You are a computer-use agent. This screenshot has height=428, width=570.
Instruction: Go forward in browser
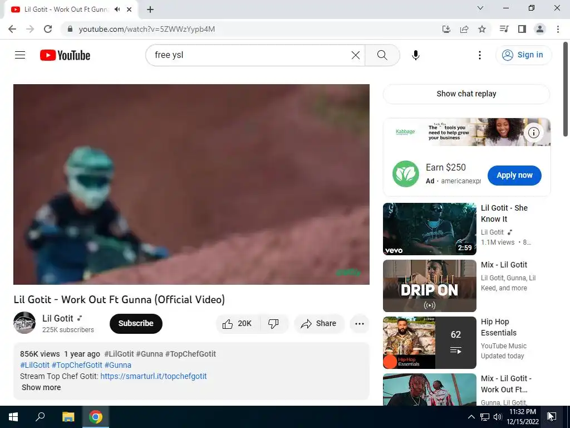pyautogui.click(x=30, y=29)
